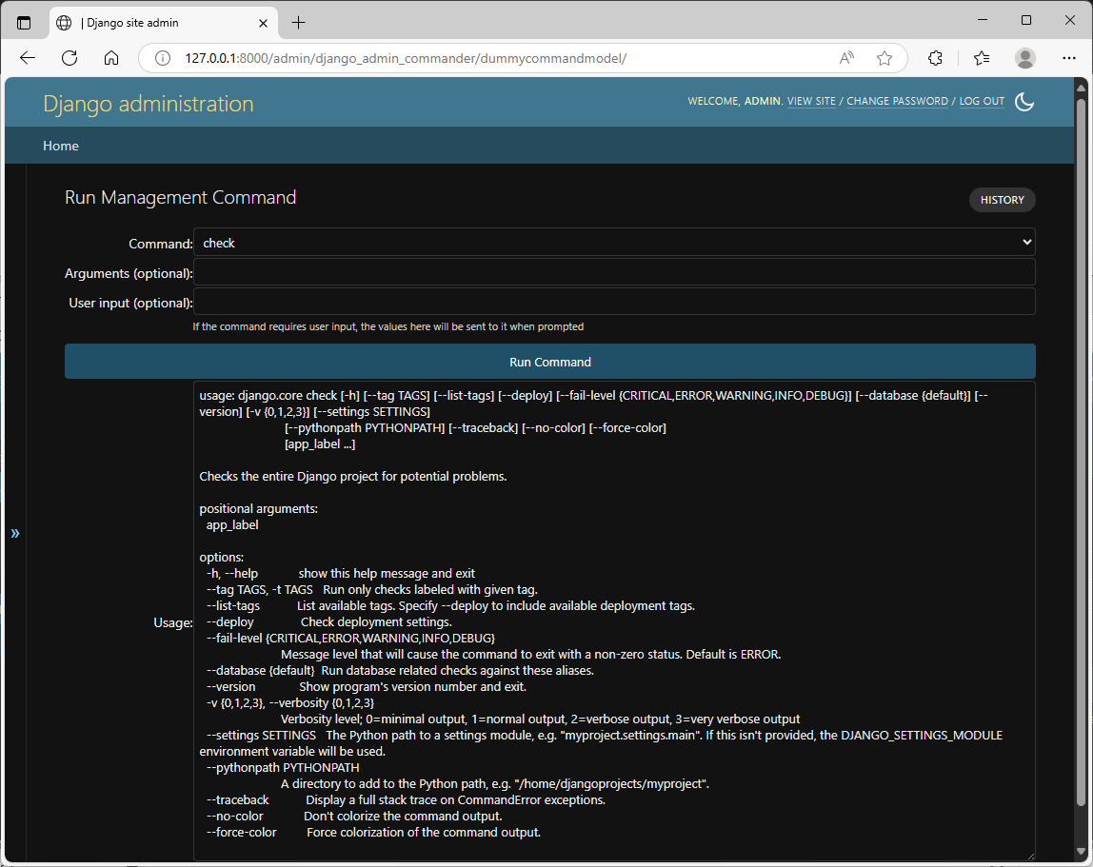
Task: Add page to favorites star icon
Action: pos(884,59)
